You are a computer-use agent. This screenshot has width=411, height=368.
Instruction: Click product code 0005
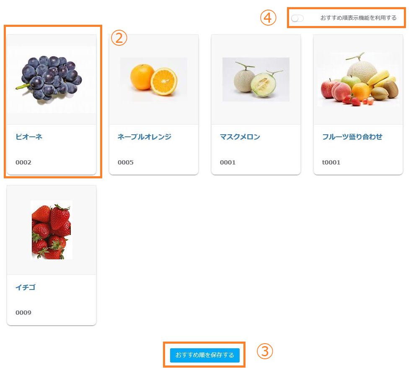click(126, 162)
